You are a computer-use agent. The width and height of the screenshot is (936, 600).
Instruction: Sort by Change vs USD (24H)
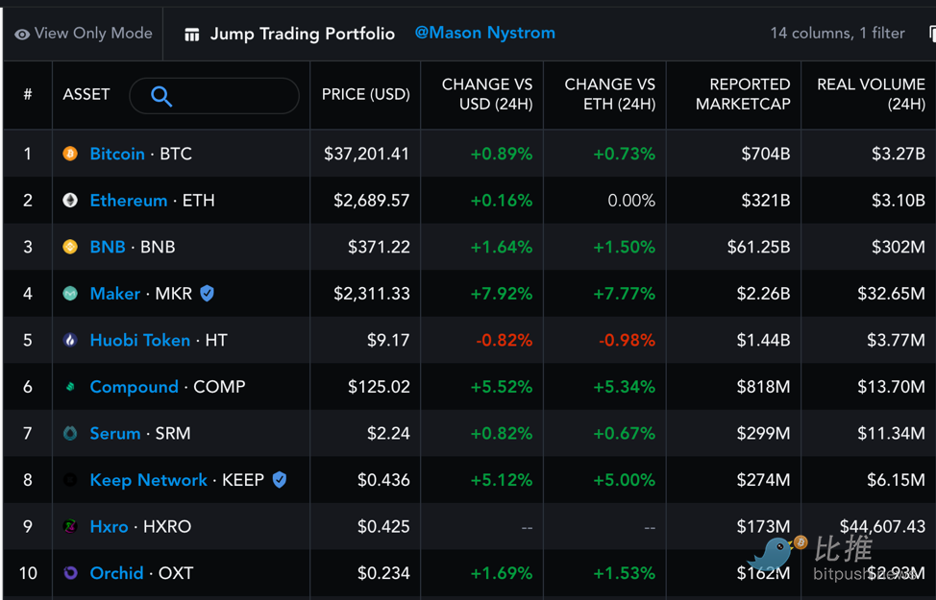point(487,94)
